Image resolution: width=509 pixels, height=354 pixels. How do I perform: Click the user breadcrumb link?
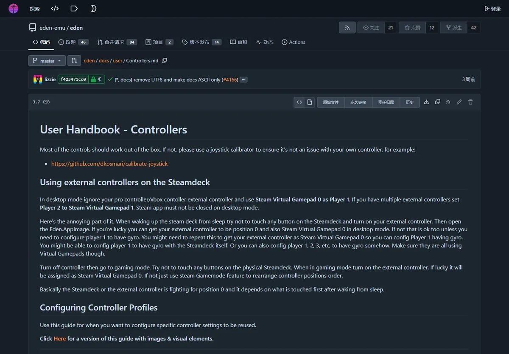pyautogui.click(x=117, y=61)
